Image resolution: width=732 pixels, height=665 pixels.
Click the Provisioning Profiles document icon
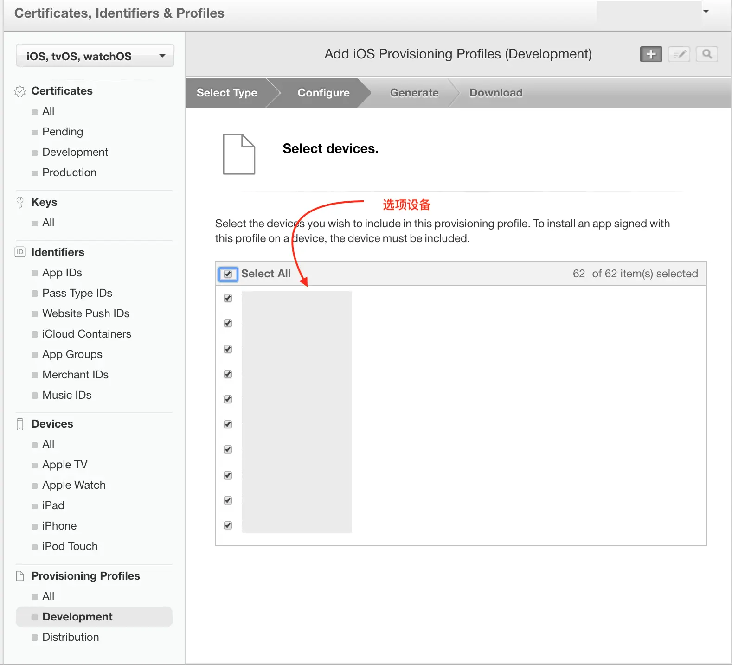[20, 576]
